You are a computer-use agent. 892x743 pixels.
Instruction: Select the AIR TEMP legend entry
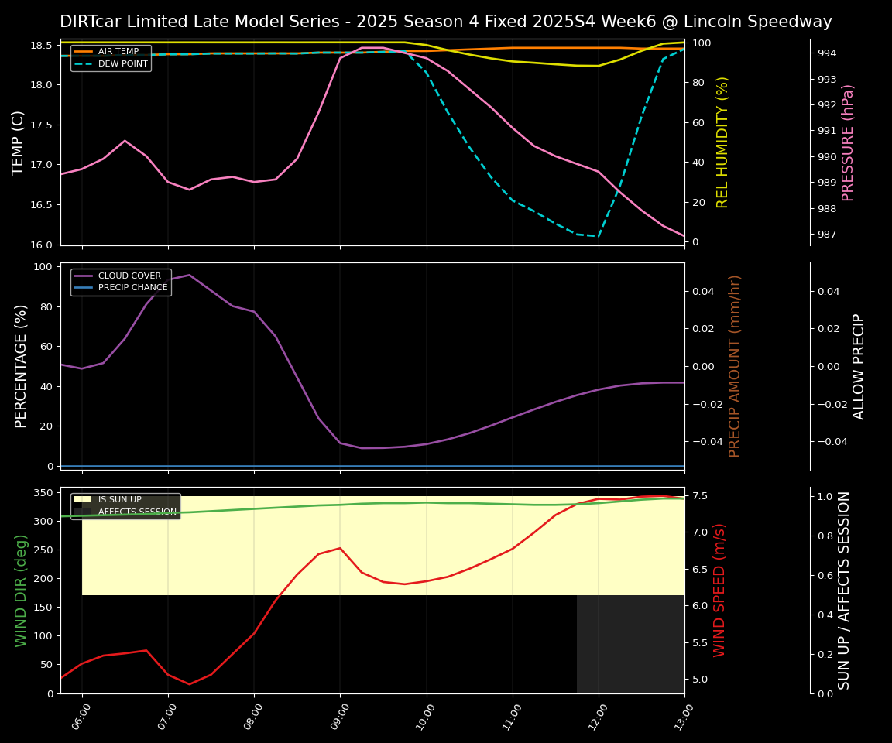(118, 52)
